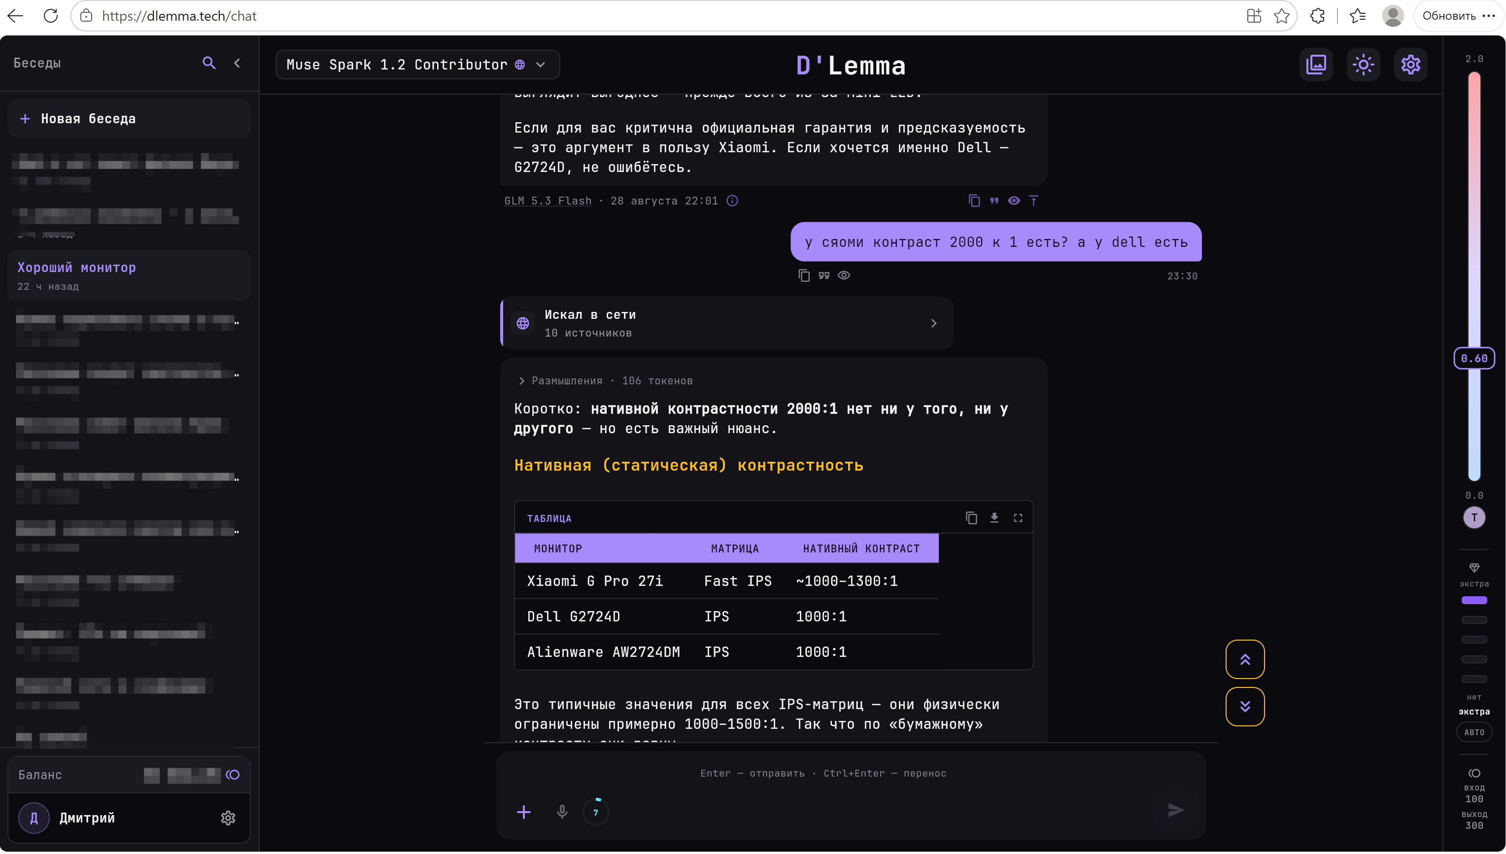Copy the GLM 5.3 Flash reply
Image resolution: width=1506 pixels, height=854 pixels.
974,201
